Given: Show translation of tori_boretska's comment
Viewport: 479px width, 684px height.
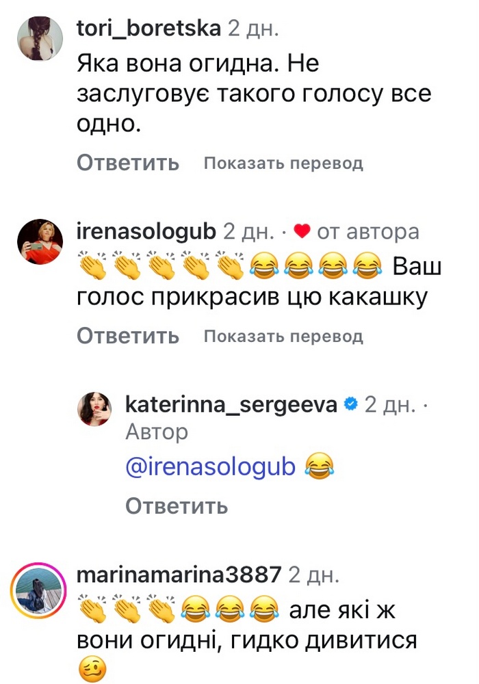Looking at the screenshot, I should [x=283, y=163].
